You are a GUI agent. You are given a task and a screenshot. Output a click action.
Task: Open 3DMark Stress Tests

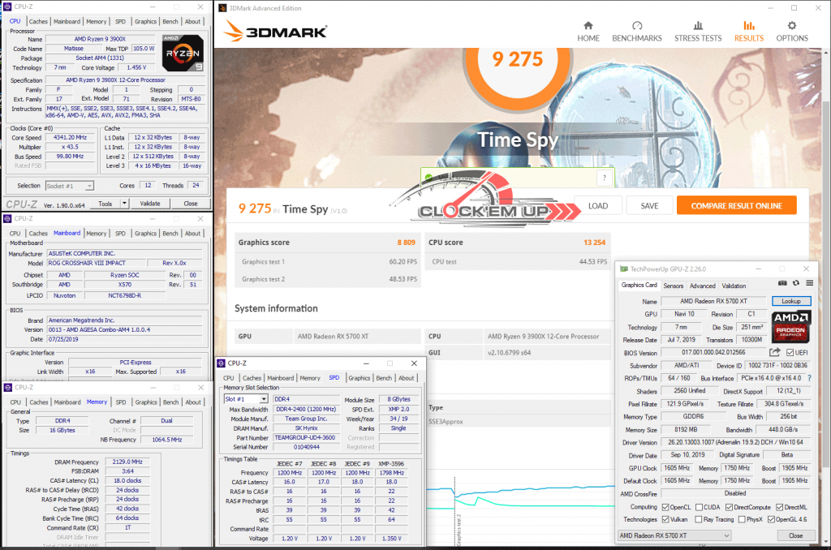click(698, 31)
